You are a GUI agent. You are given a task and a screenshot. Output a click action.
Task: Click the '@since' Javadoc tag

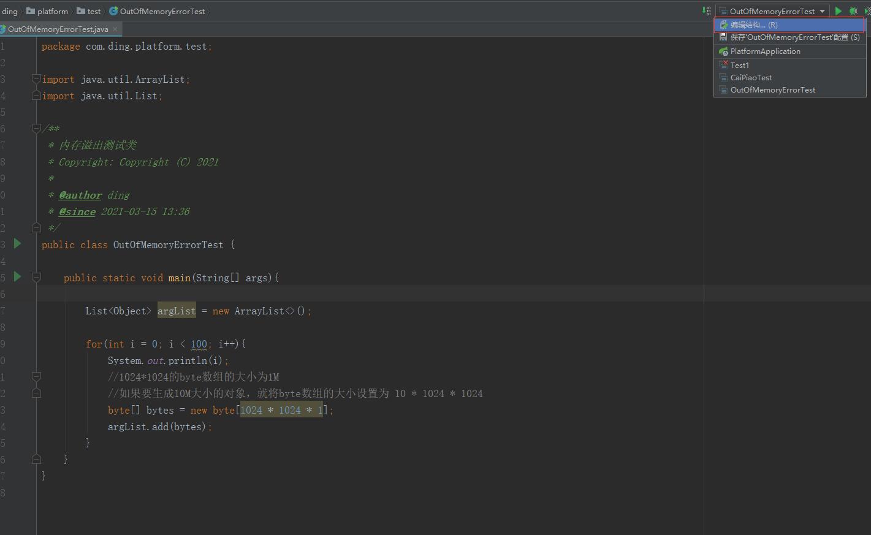(x=77, y=211)
